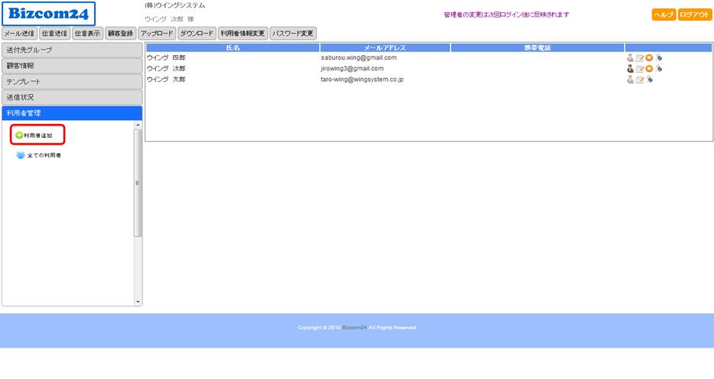Screen dimensions: 714x379
Task: Open the メール送信 toolbar tab
Action: coord(19,34)
